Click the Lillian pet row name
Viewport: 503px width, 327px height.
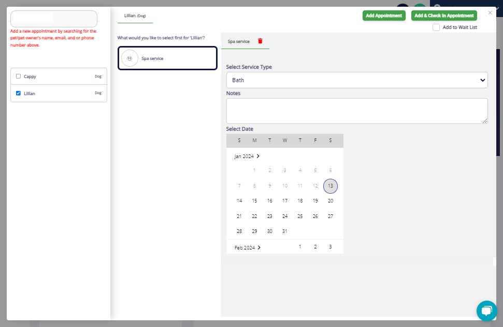[30, 94]
